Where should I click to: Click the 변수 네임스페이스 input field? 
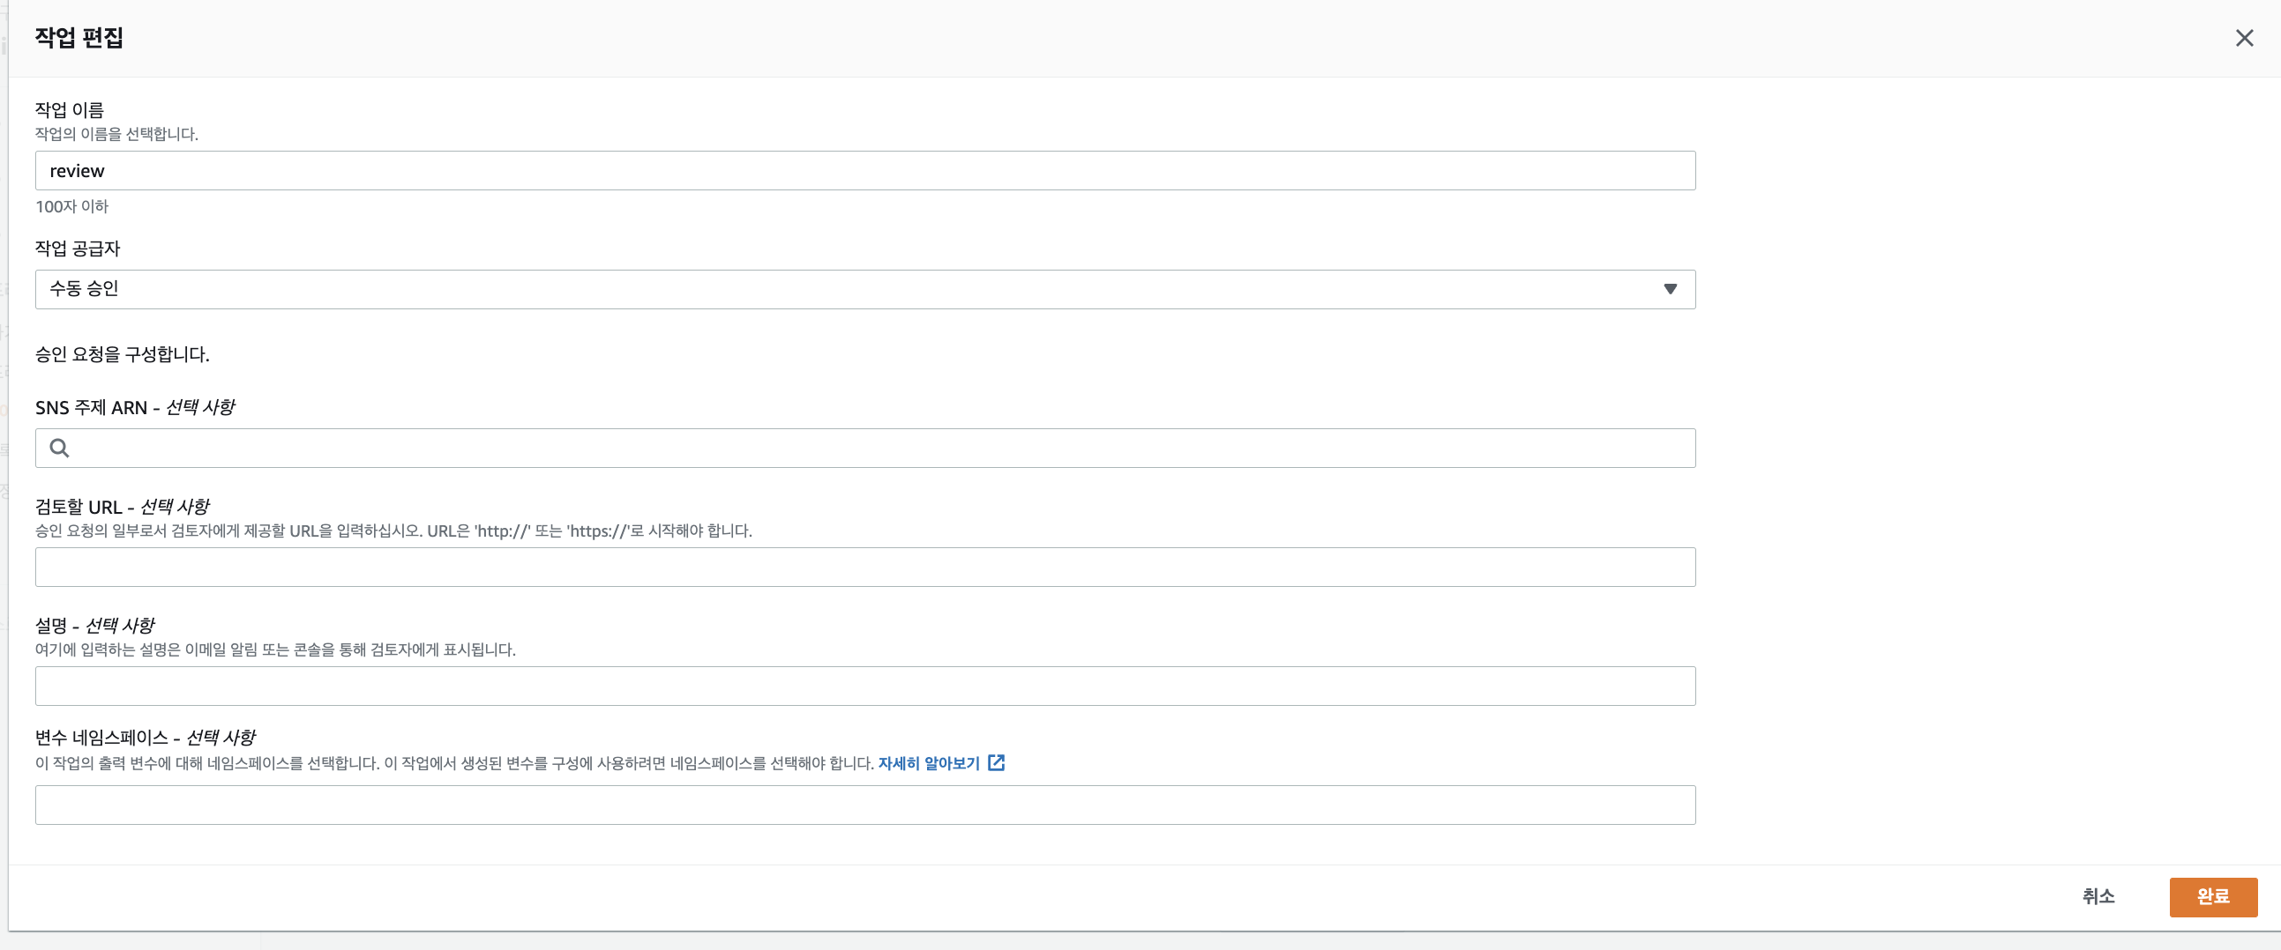[x=865, y=805]
